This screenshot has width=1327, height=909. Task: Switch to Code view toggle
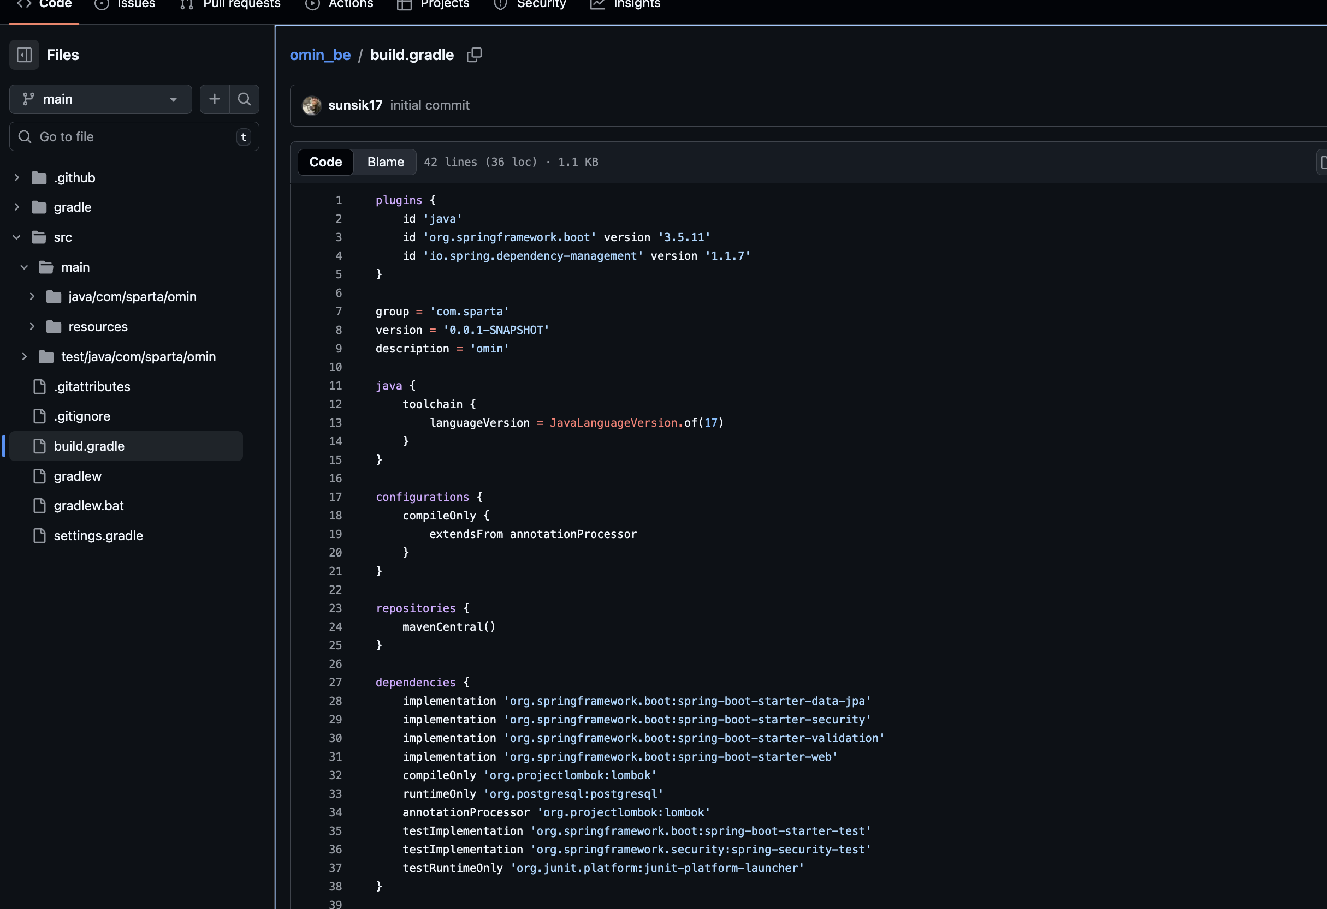[325, 162]
